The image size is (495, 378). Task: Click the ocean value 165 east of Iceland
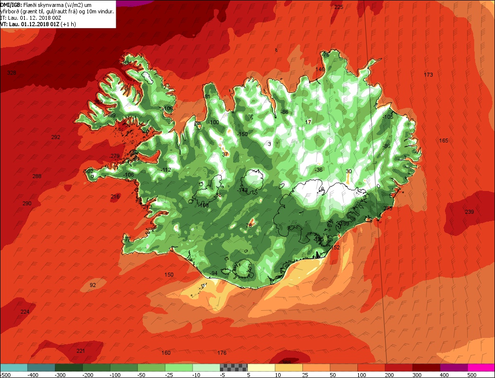click(444, 141)
